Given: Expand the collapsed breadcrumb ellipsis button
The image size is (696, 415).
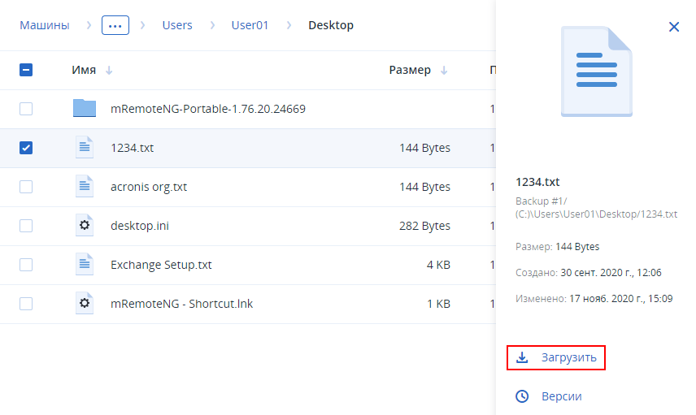Looking at the screenshot, I should click(x=115, y=25).
